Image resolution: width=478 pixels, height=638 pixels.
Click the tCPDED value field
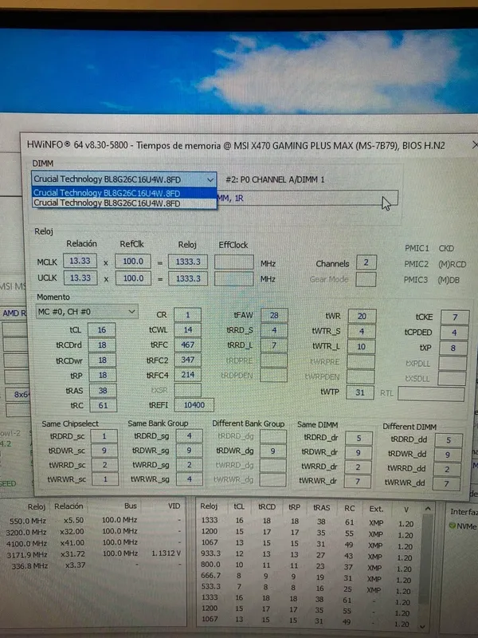454,333
